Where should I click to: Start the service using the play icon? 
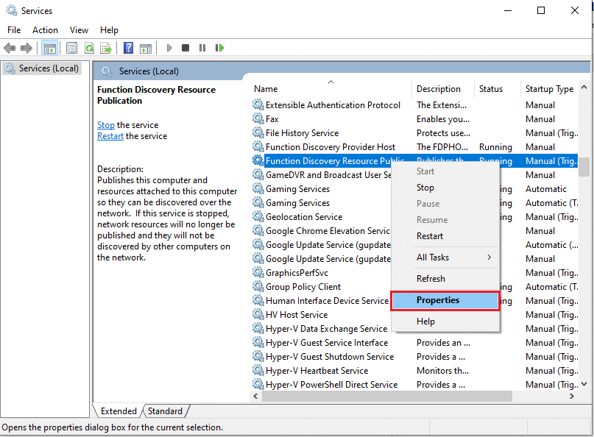point(169,48)
